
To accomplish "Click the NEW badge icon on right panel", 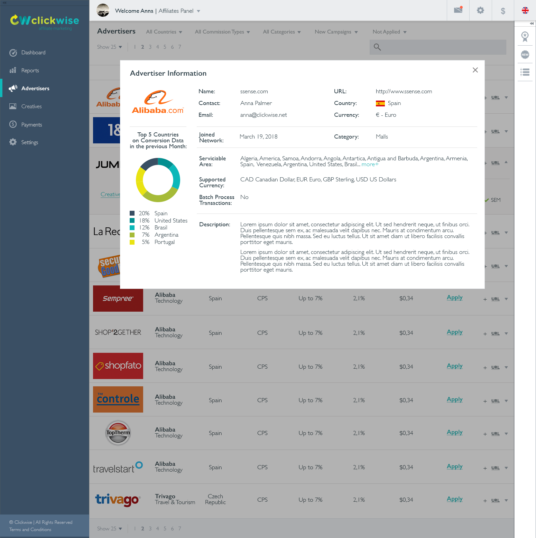I will pyautogui.click(x=525, y=55).
